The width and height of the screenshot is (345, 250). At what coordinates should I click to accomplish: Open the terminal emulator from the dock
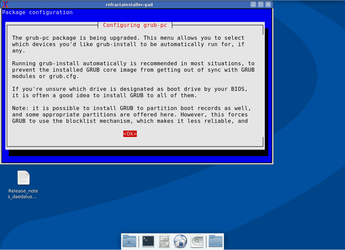tap(148, 241)
